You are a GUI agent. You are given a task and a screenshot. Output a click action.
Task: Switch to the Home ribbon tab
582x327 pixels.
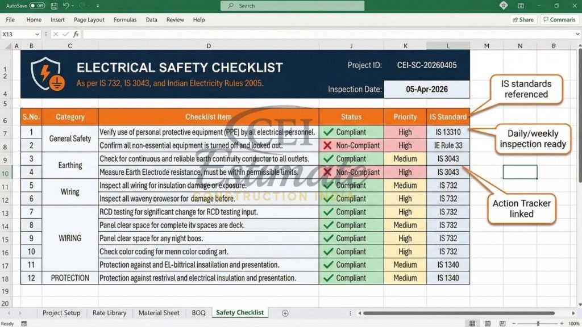point(34,20)
